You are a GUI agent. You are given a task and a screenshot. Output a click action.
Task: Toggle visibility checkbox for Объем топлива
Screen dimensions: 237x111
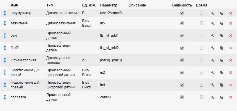pyautogui.click(x=182, y=60)
